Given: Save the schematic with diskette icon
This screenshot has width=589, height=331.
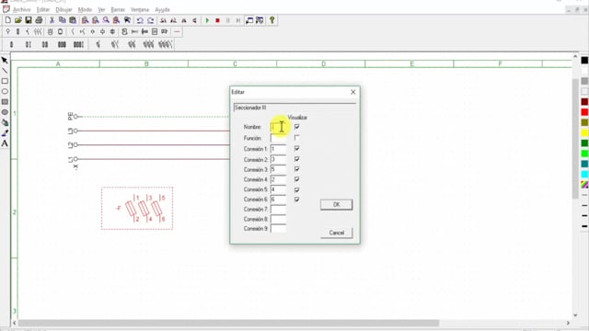Looking at the screenshot, I should 29,20.
